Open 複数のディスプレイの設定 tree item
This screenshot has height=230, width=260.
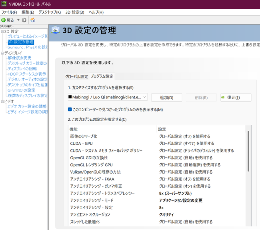click(x=28, y=96)
